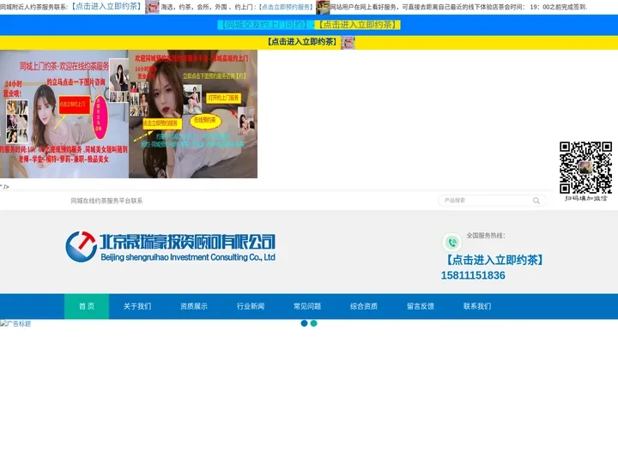Click the company logo emblem
This screenshot has width=618, height=463.
point(82,247)
